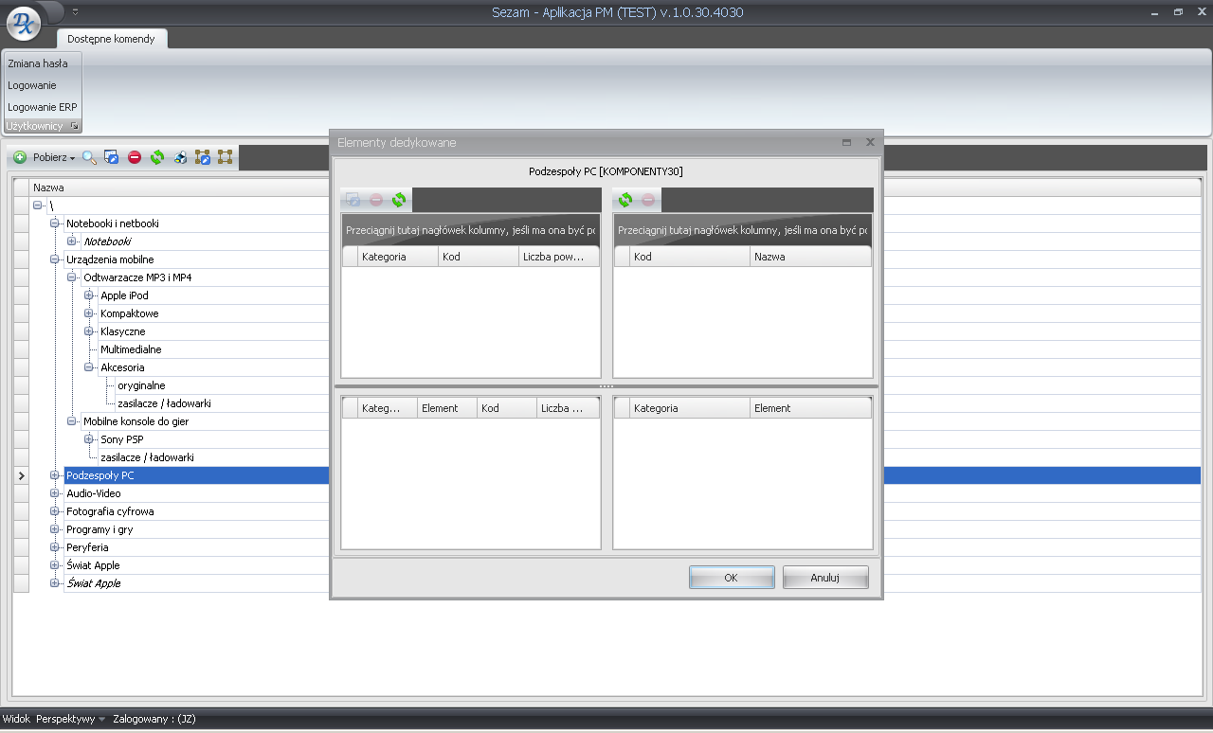Viewport: 1213px width, 733px height.
Task: Expand the Sony PSP node
Action: pyautogui.click(x=89, y=439)
